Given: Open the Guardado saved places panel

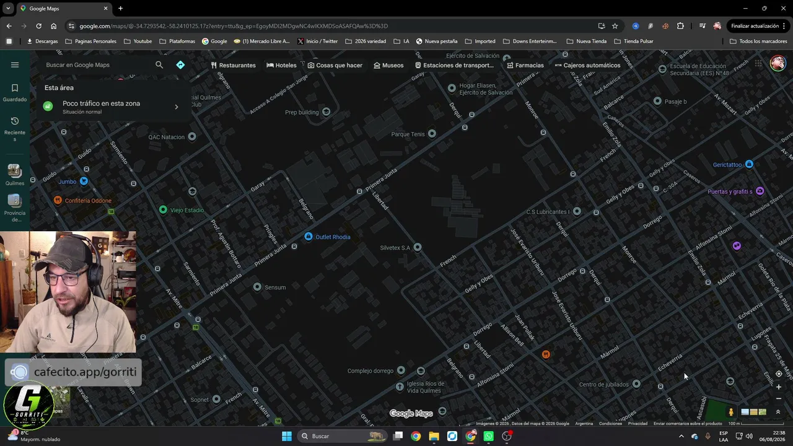Looking at the screenshot, I should [15, 93].
